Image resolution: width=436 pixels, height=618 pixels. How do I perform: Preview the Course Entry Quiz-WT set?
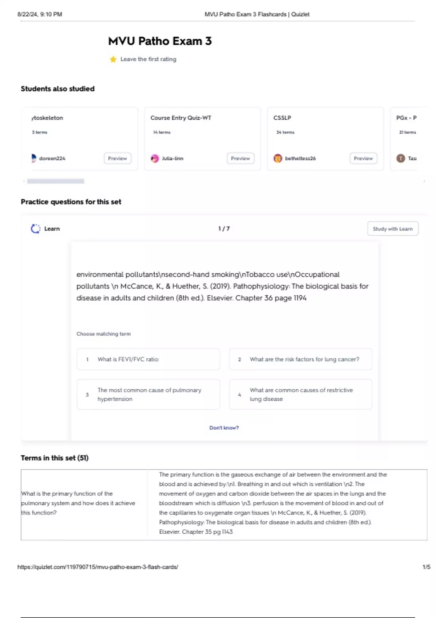(x=240, y=158)
